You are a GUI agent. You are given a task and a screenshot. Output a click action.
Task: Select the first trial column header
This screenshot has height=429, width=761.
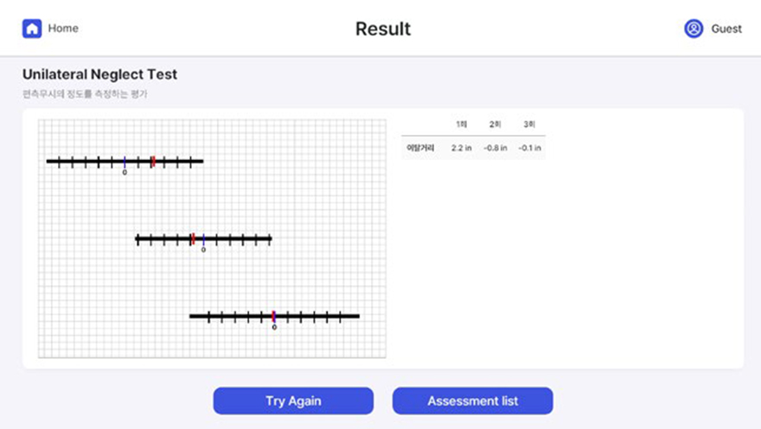tap(462, 125)
